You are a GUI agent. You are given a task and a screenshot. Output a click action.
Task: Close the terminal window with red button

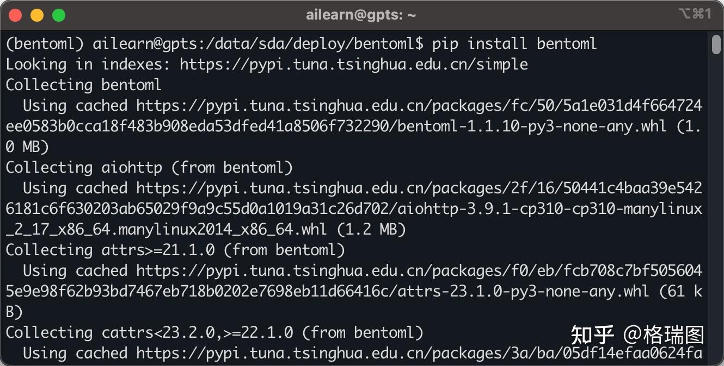click(15, 15)
